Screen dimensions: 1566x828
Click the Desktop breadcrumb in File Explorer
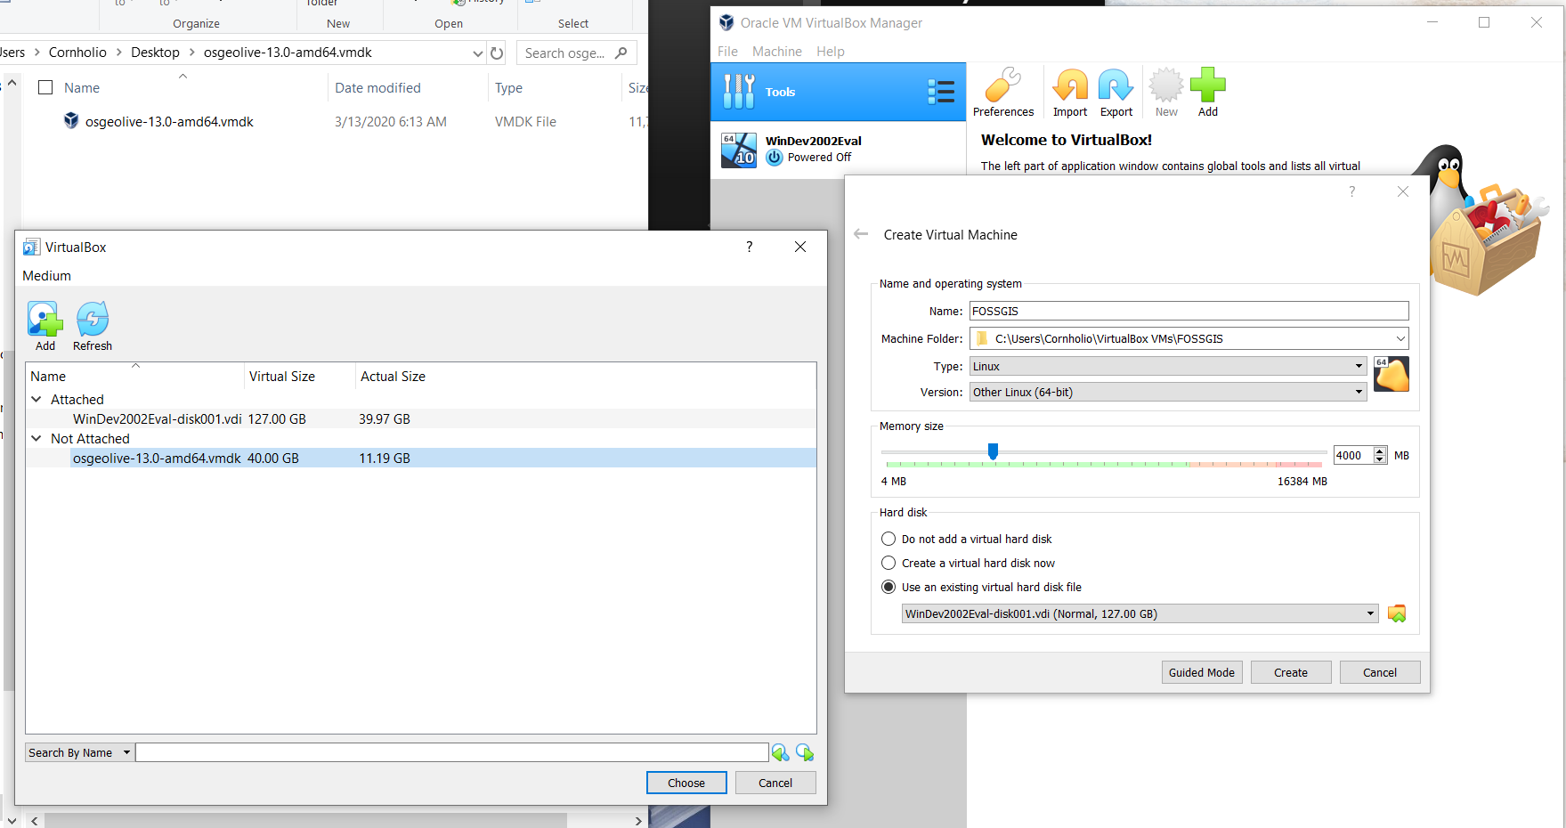(155, 53)
